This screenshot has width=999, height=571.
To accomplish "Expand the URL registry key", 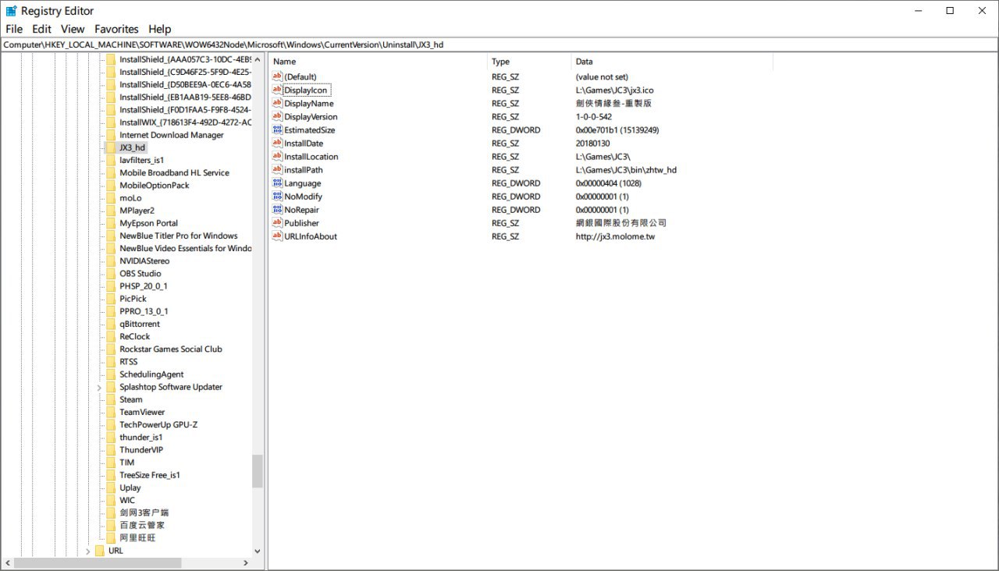I will click(87, 551).
